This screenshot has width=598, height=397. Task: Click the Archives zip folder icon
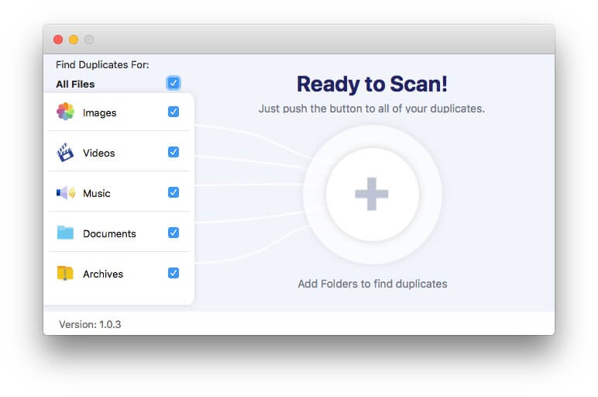[x=65, y=273]
